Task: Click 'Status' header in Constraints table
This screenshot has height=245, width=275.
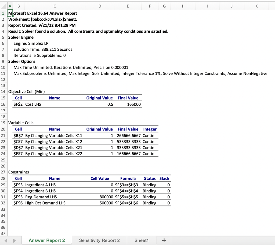Action: 150,179
